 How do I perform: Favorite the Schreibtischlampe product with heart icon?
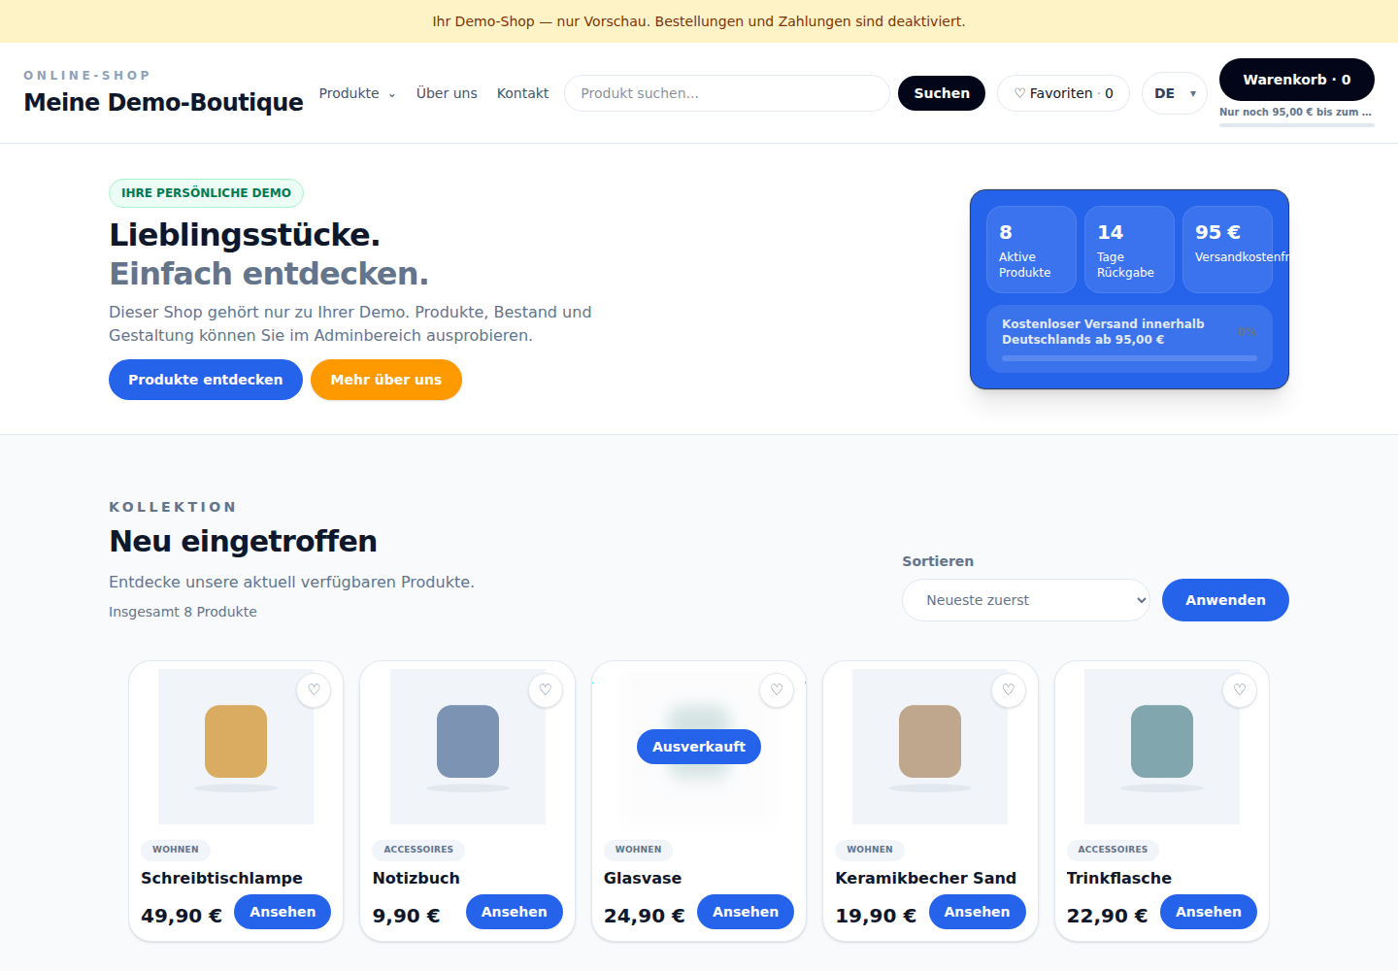314,690
